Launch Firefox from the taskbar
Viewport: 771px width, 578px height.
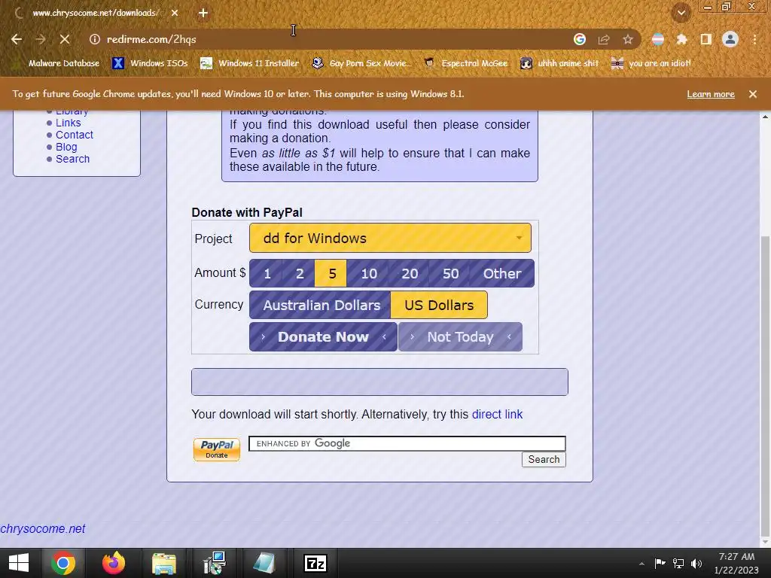coord(114,563)
